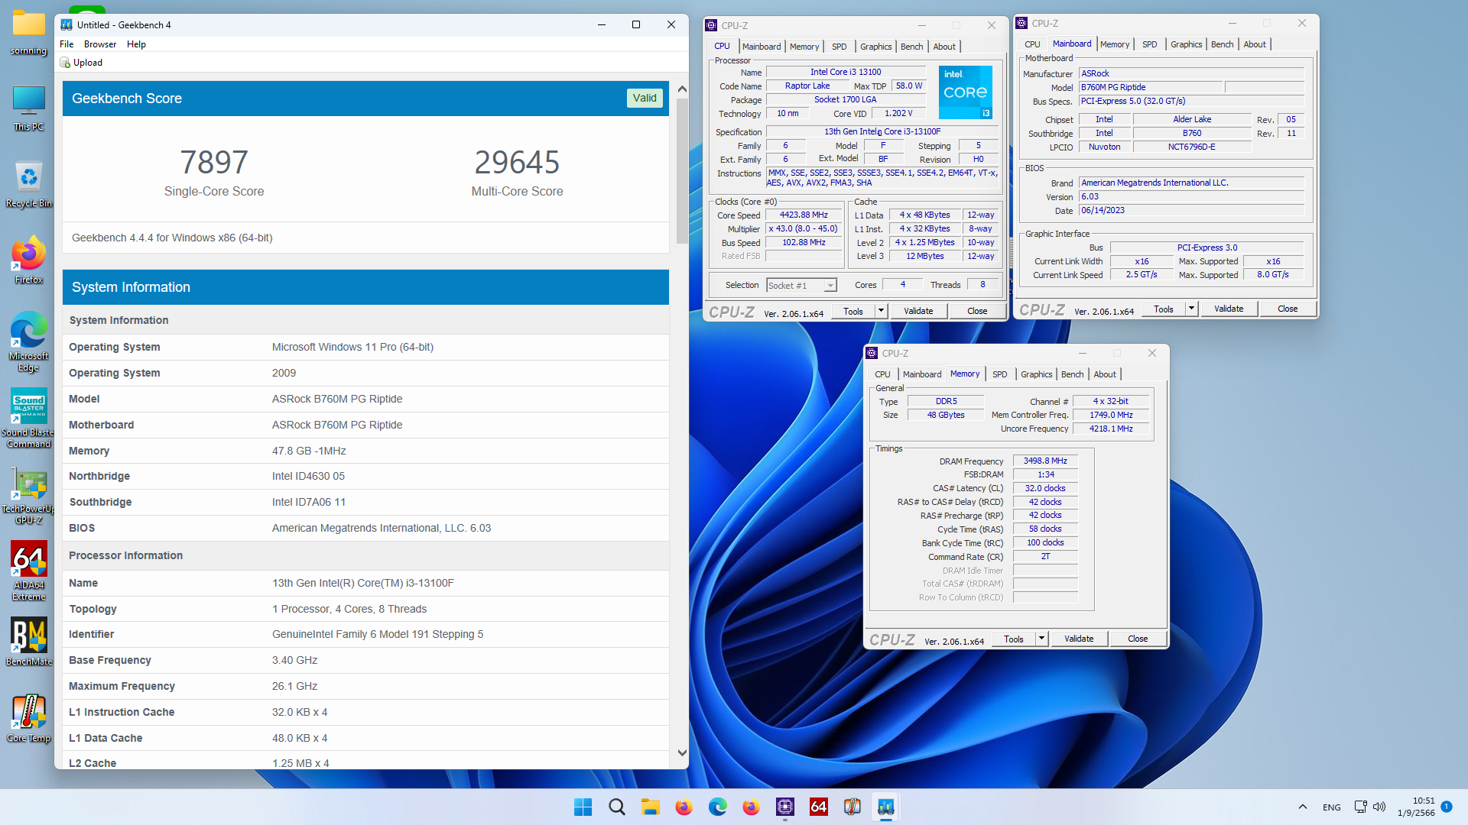Click Close in Mainboard CPU-Z window
The height and width of the screenshot is (825, 1468).
pos(1288,309)
